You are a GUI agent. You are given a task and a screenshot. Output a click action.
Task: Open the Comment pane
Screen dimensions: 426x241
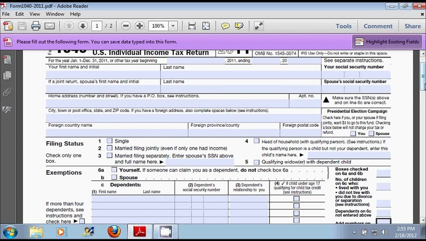point(378,26)
